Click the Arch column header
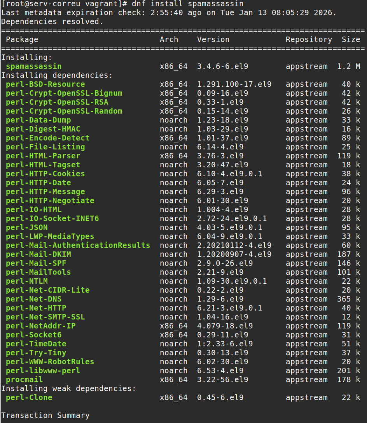367x423 pixels. pyautogui.click(x=169, y=39)
